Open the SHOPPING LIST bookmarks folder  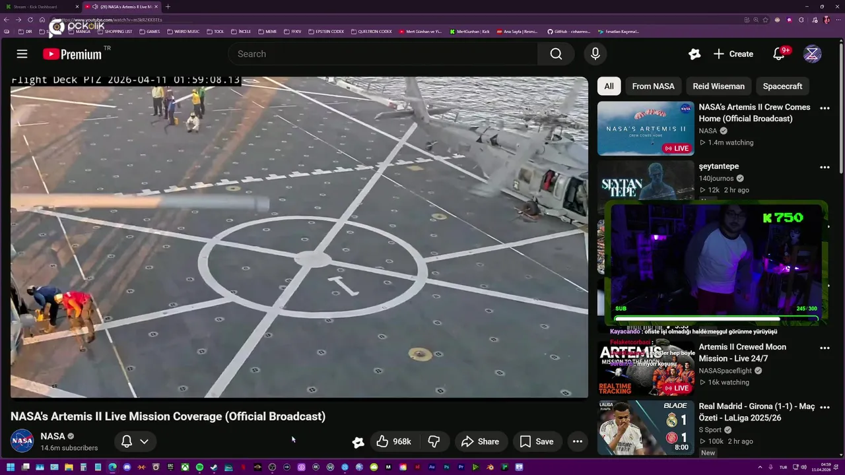[115, 32]
